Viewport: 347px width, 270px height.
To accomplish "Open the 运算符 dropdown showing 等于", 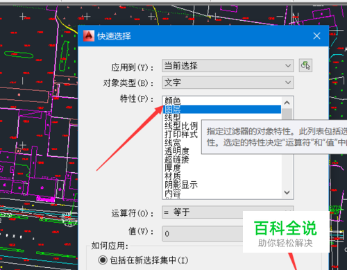I will pyautogui.click(x=228, y=212).
